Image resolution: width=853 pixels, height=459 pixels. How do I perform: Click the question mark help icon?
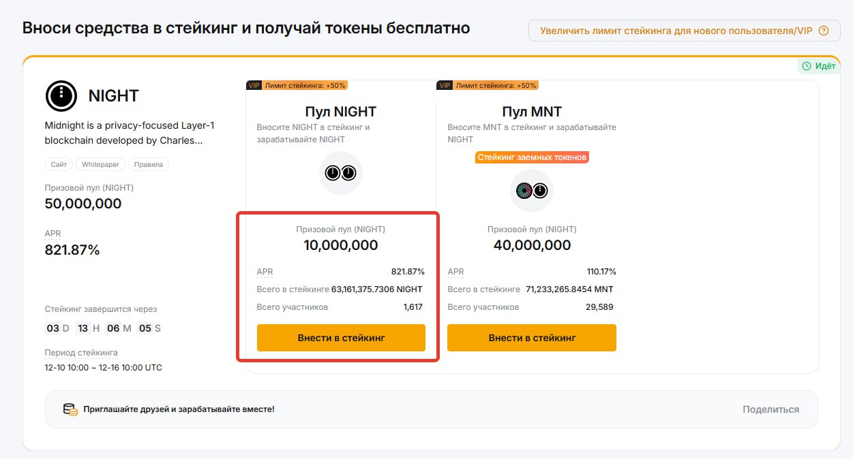[x=824, y=31]
